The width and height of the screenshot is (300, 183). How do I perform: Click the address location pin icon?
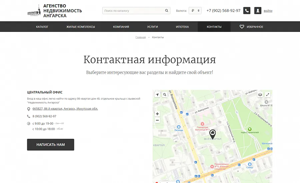point(29,109)
